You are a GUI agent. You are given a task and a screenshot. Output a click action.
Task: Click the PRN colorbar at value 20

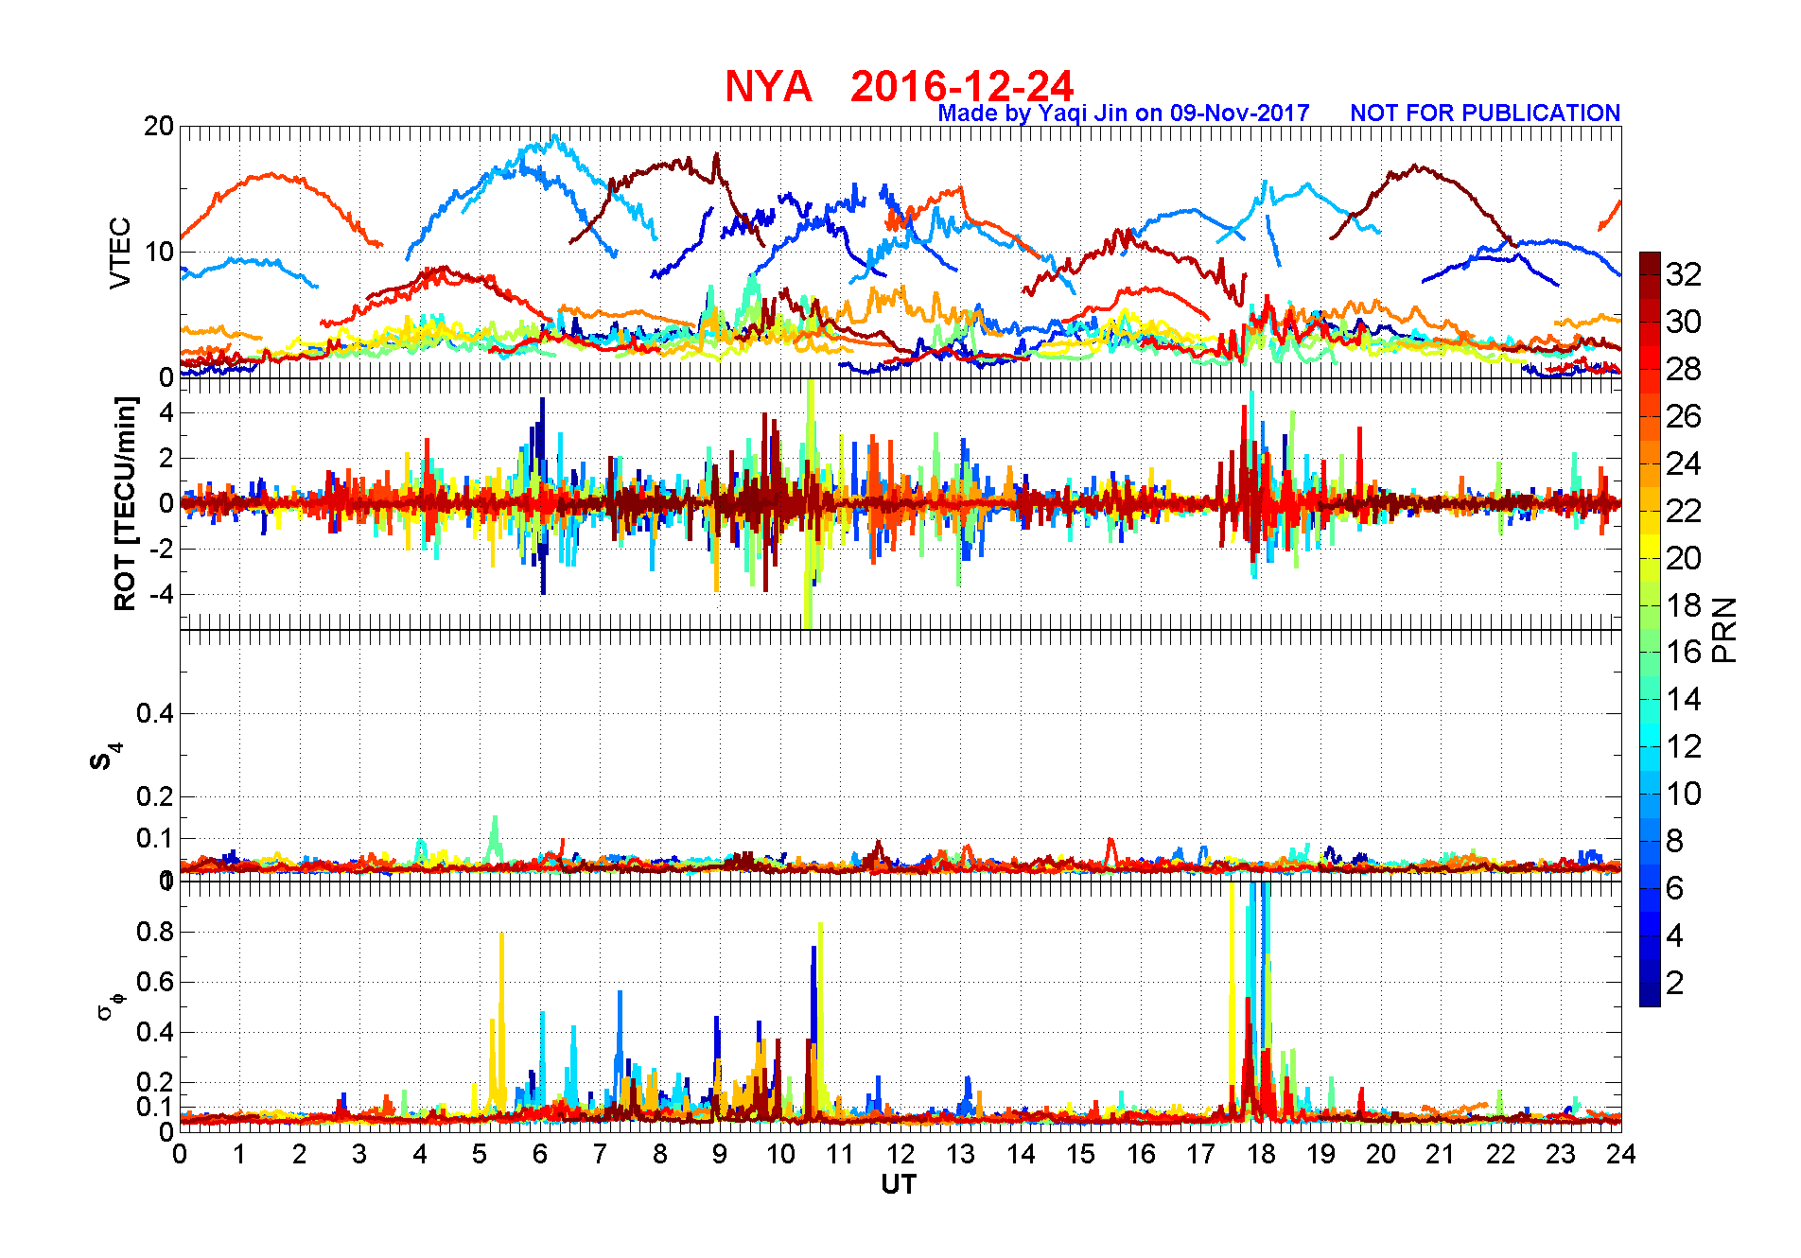click(1650, 558)
